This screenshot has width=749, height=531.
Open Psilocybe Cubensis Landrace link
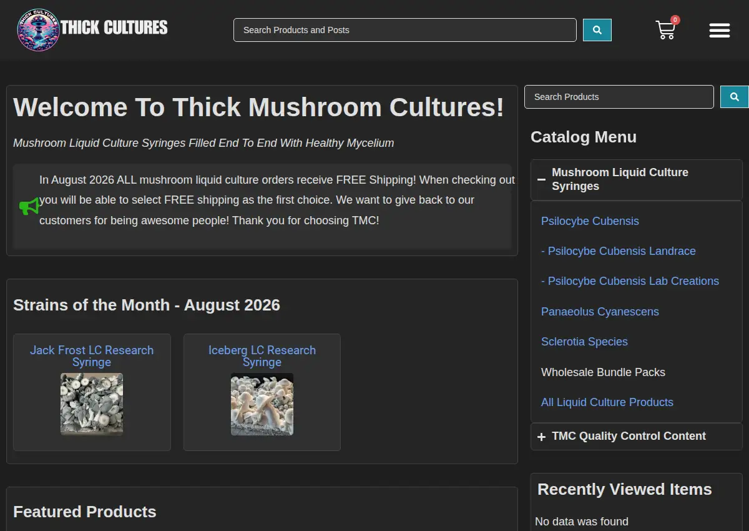point(618,251)
